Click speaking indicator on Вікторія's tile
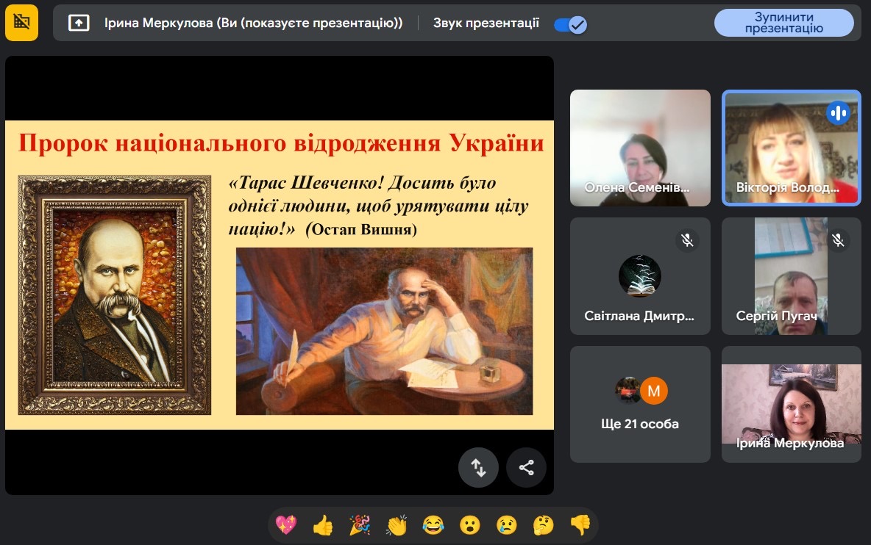 [838, 113]
